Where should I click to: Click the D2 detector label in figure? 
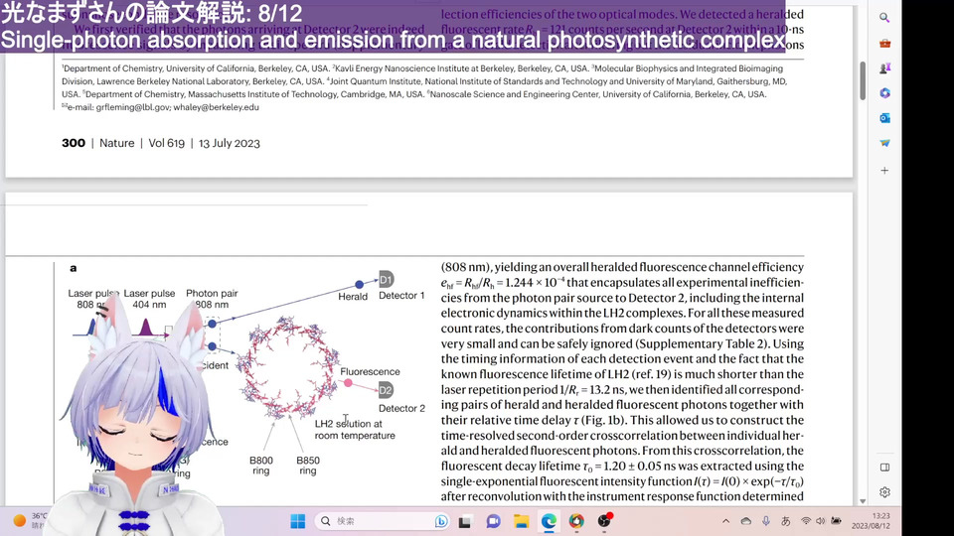(x=386, y=390)
